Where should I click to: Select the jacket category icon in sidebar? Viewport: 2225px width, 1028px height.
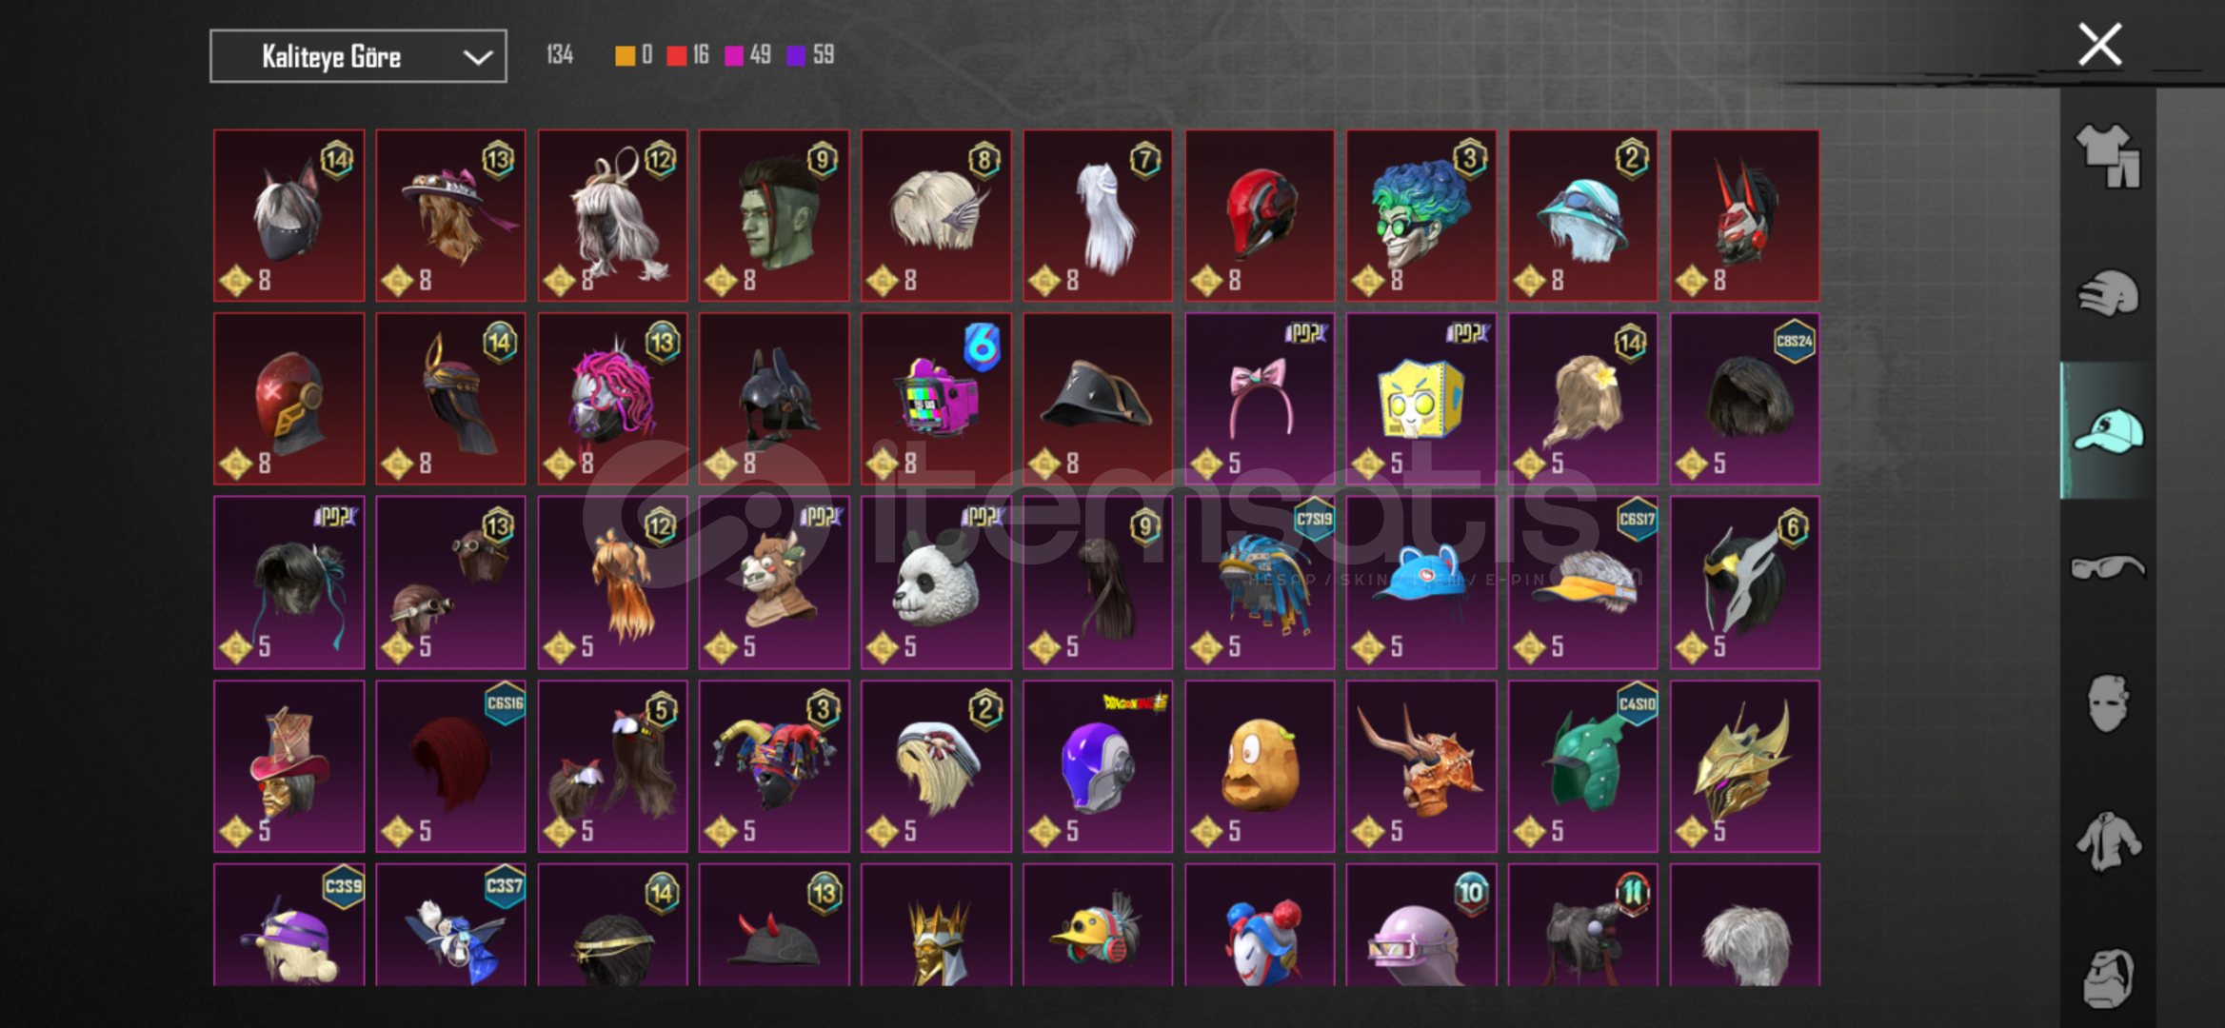click(2108, 840)
